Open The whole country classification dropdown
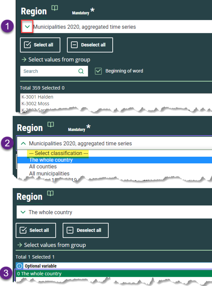 (23, 212)
